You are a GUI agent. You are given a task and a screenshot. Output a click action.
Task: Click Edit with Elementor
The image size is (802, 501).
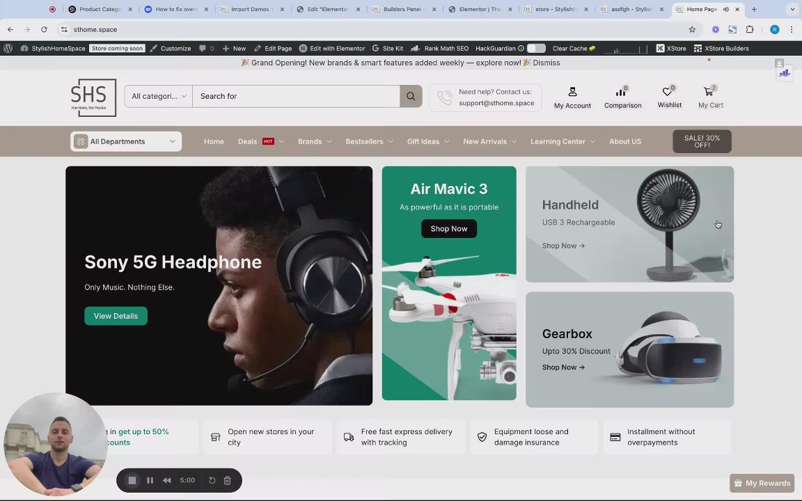[332, 48]
